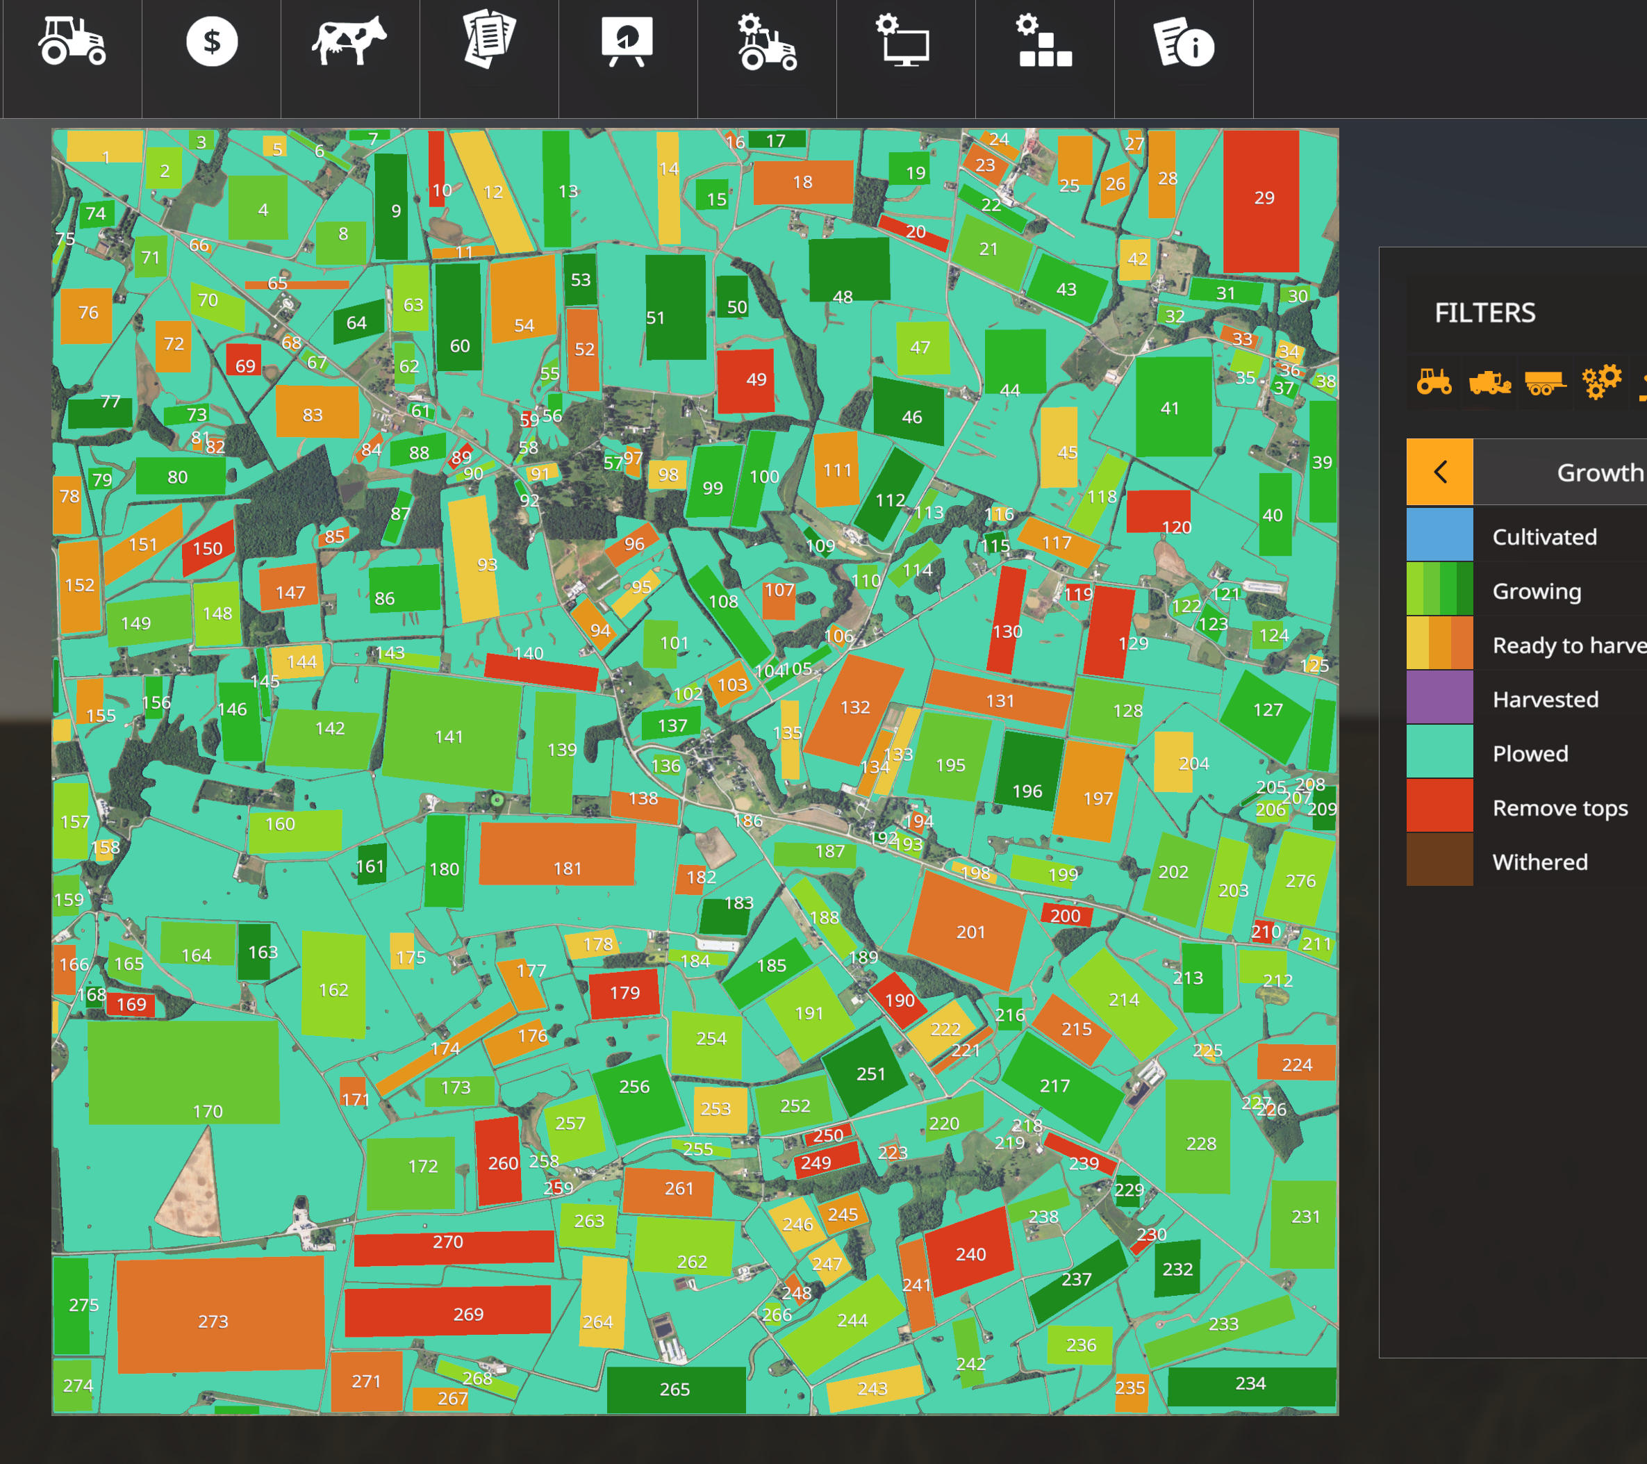The width and height of the screenshot is (1647, 1464).
Task: Select field 152 on the map
Action: (79, 586)
